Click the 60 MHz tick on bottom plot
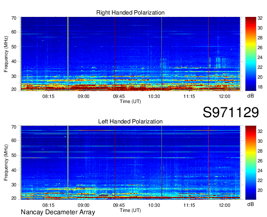The image size is (267, 217). (x=14, y=140)
